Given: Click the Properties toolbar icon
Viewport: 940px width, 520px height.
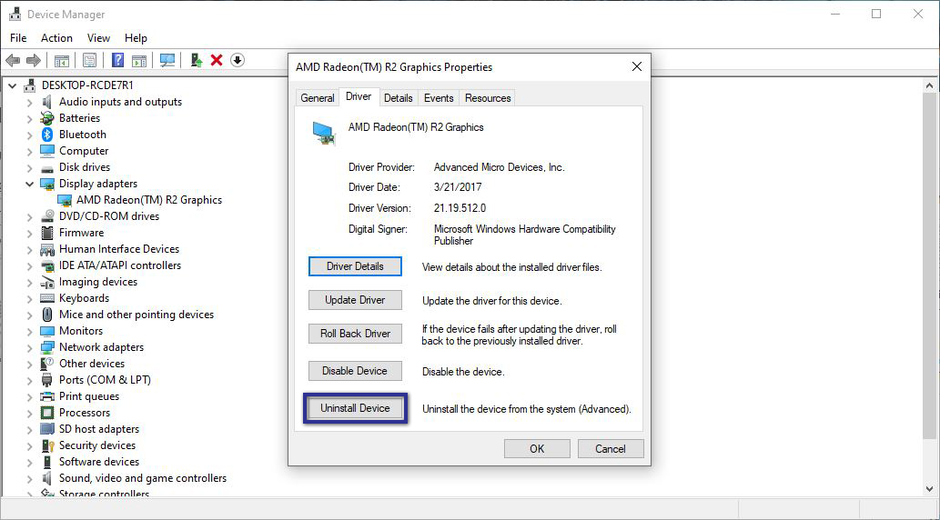Looking at the screenshot, I should (x=89, y=60).
